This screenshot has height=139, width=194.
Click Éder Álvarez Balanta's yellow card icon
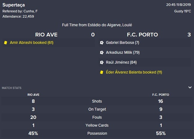102,72
